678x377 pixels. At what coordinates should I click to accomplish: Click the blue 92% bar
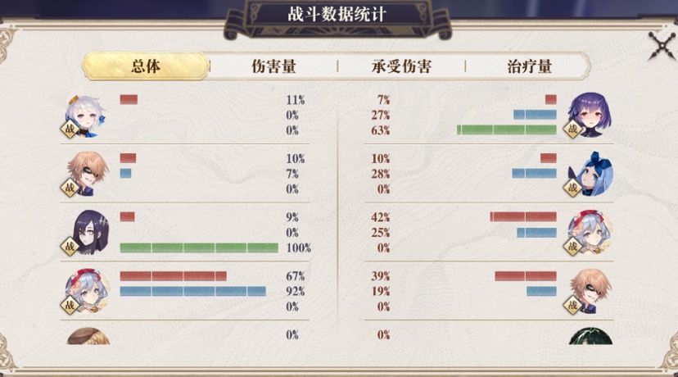click(x=193, y=291)
